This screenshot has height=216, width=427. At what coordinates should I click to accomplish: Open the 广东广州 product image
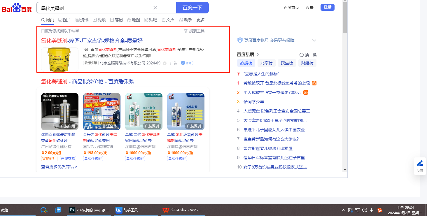(60, 112)
